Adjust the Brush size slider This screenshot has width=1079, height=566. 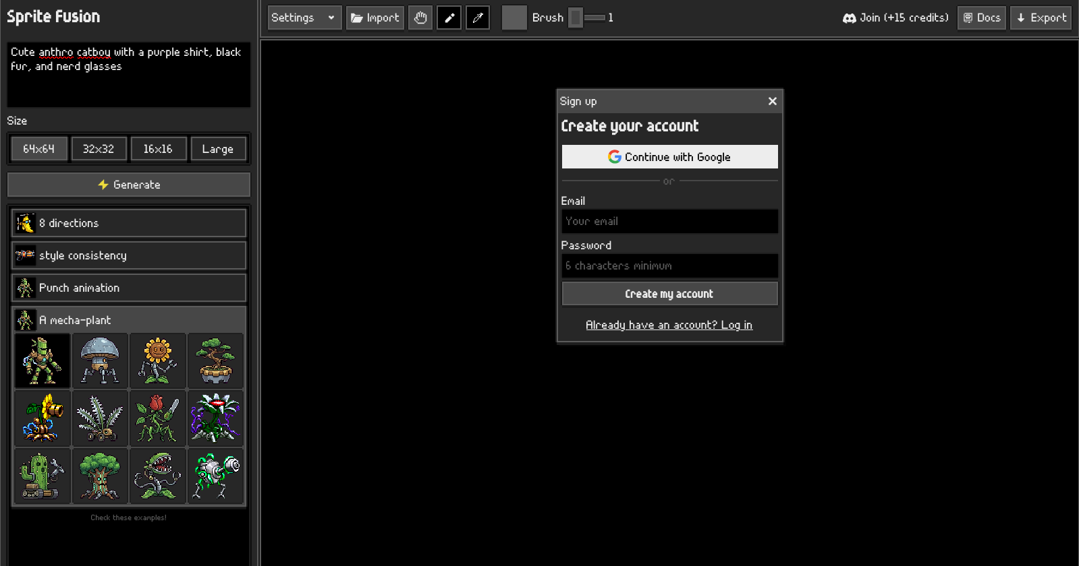pyautogui.click(x=586, y=18)
